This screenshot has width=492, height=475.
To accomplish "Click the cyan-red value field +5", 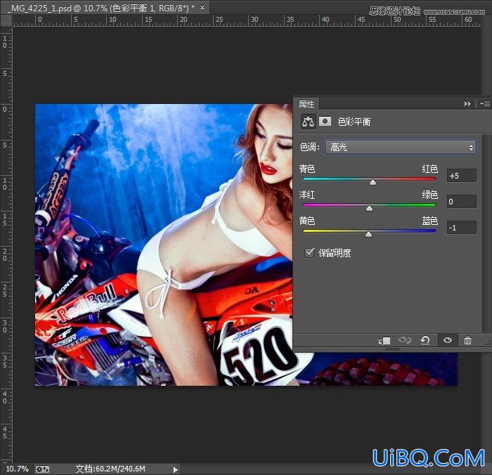I will point(462,176).
